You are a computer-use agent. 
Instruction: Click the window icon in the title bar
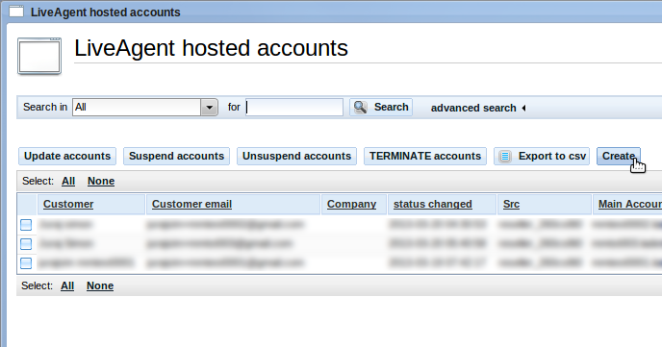(16, 12)
